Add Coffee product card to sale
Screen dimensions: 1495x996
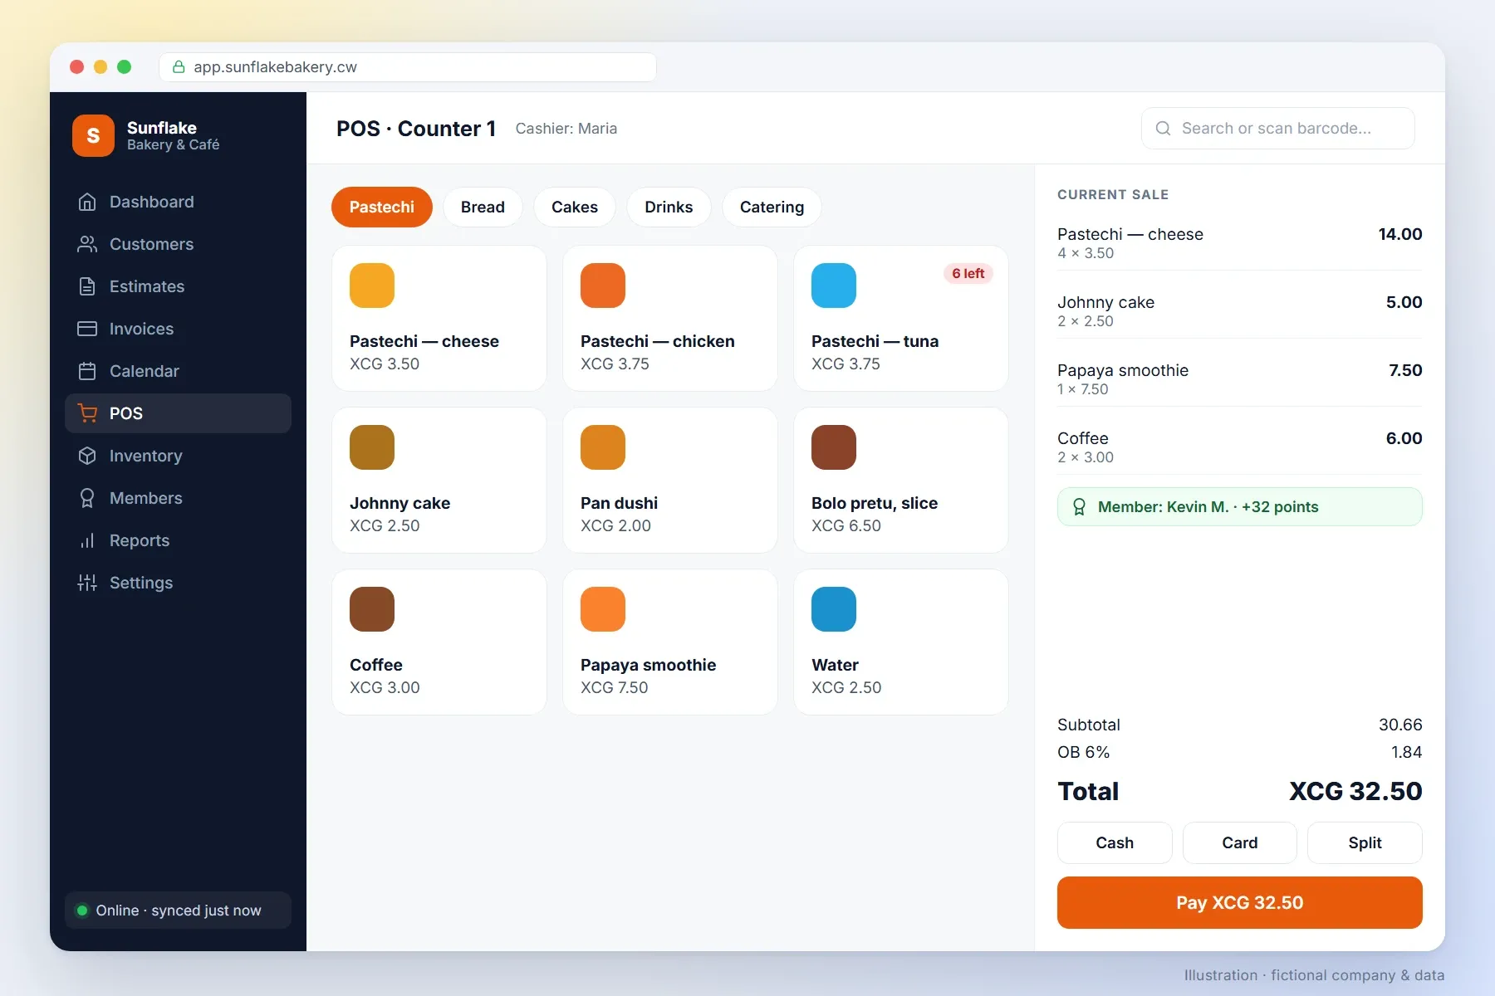coord(439,642)
